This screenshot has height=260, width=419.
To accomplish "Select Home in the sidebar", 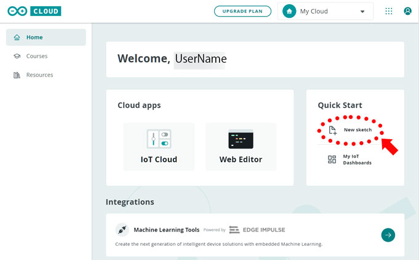I will [x=46, y=37].
